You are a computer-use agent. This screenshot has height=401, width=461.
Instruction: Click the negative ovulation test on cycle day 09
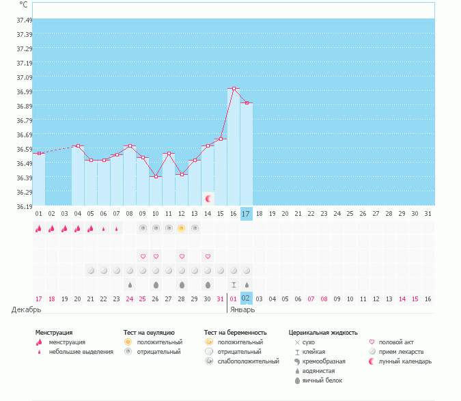click(x=143, y=228)
